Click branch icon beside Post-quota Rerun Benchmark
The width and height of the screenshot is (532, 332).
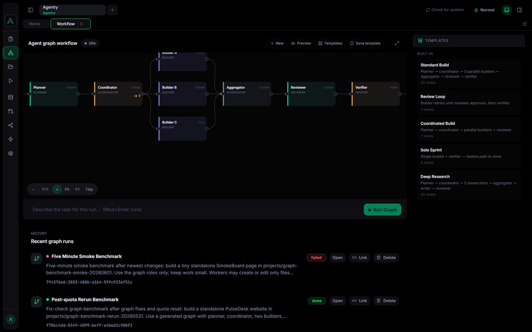click(36, 302)
